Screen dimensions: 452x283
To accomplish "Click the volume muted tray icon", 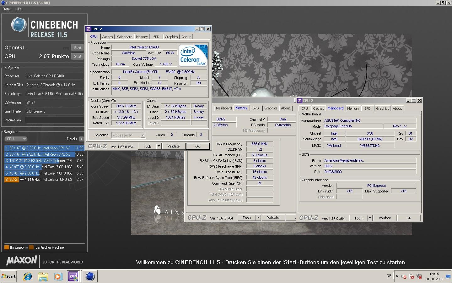I will tap(404, 277).
